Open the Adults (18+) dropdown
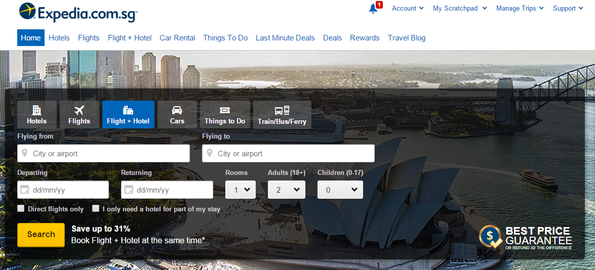 (287, 190)
